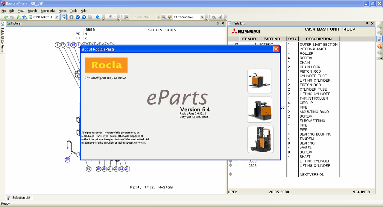Click the pallet truck image in About dialog
Screen dimensions: 383x207
(x=259, y=81)
